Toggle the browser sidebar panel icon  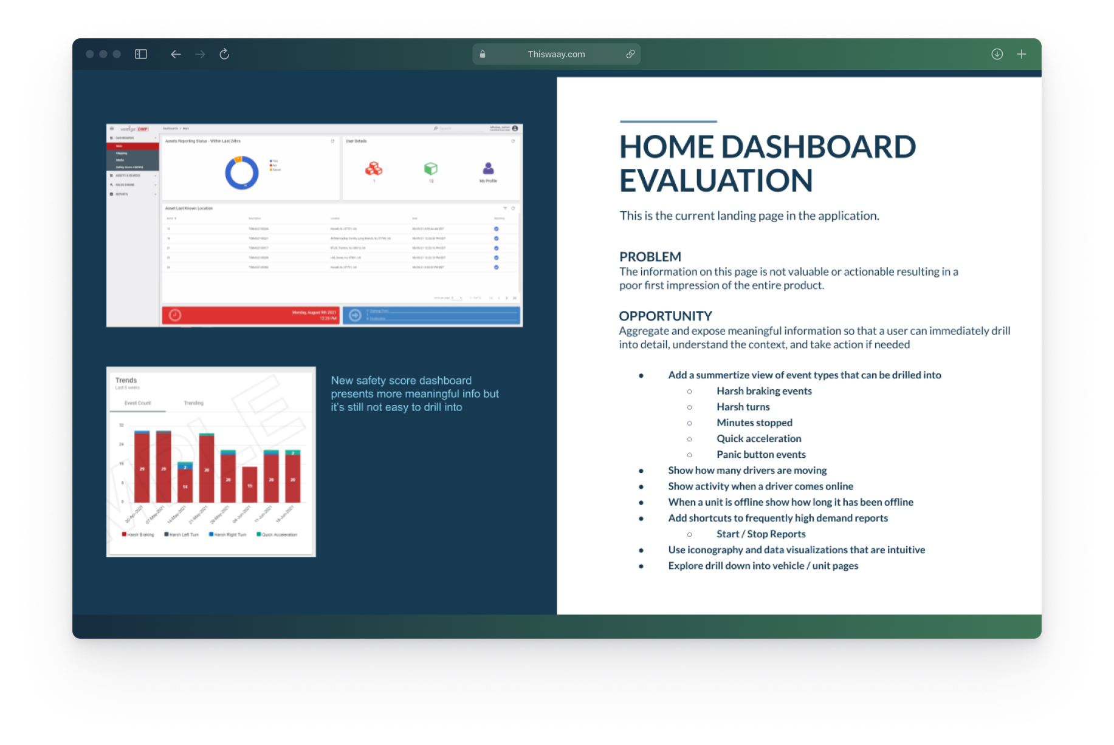click(x=141, y=54)
